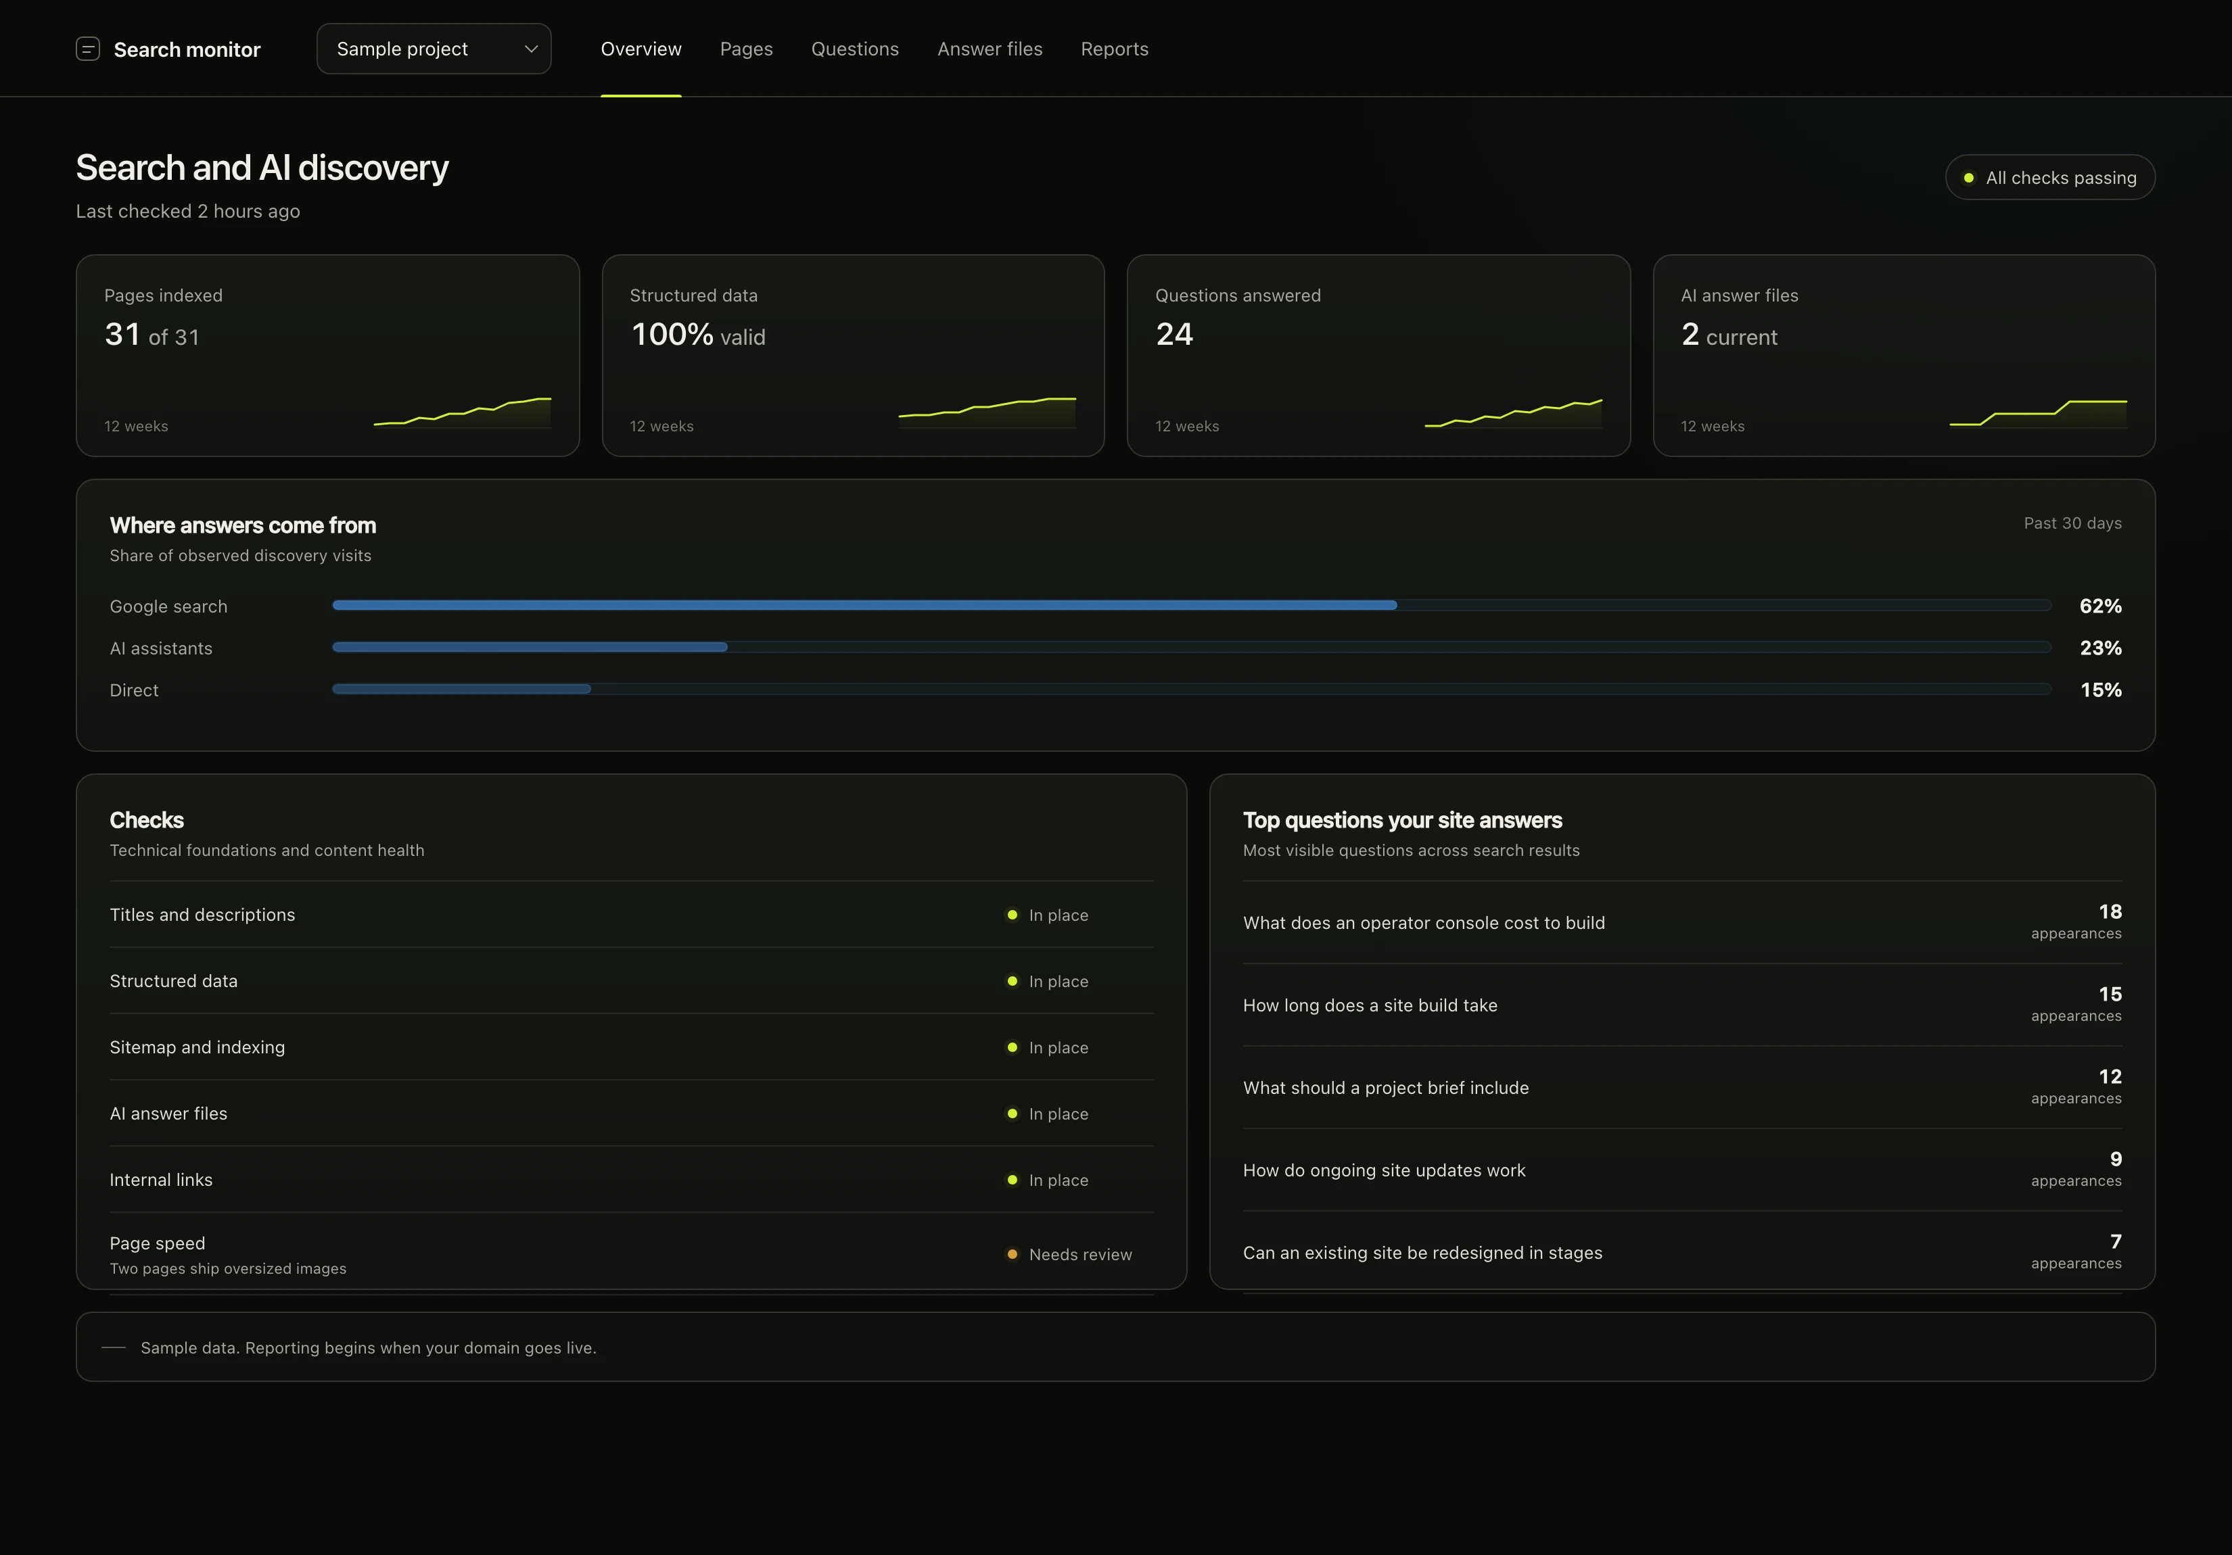Open How long does a site build take
This screenshot has height=1555, width=2232.
tap(1681, 1005)
